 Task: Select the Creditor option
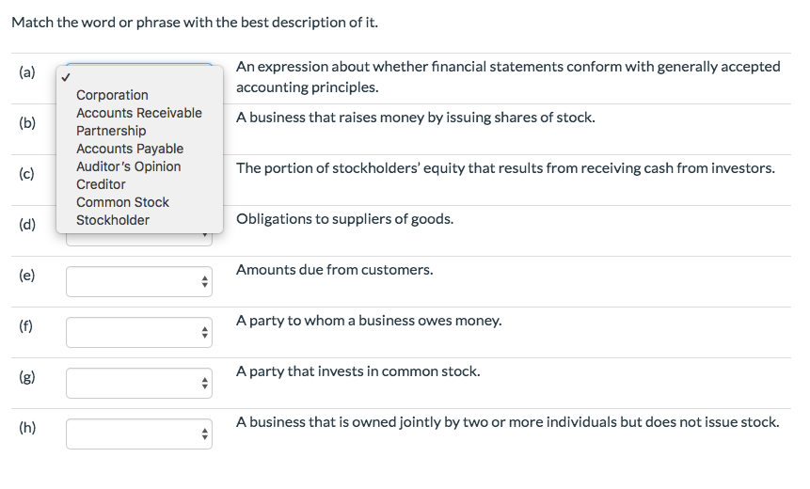click(x=101, y=184)
